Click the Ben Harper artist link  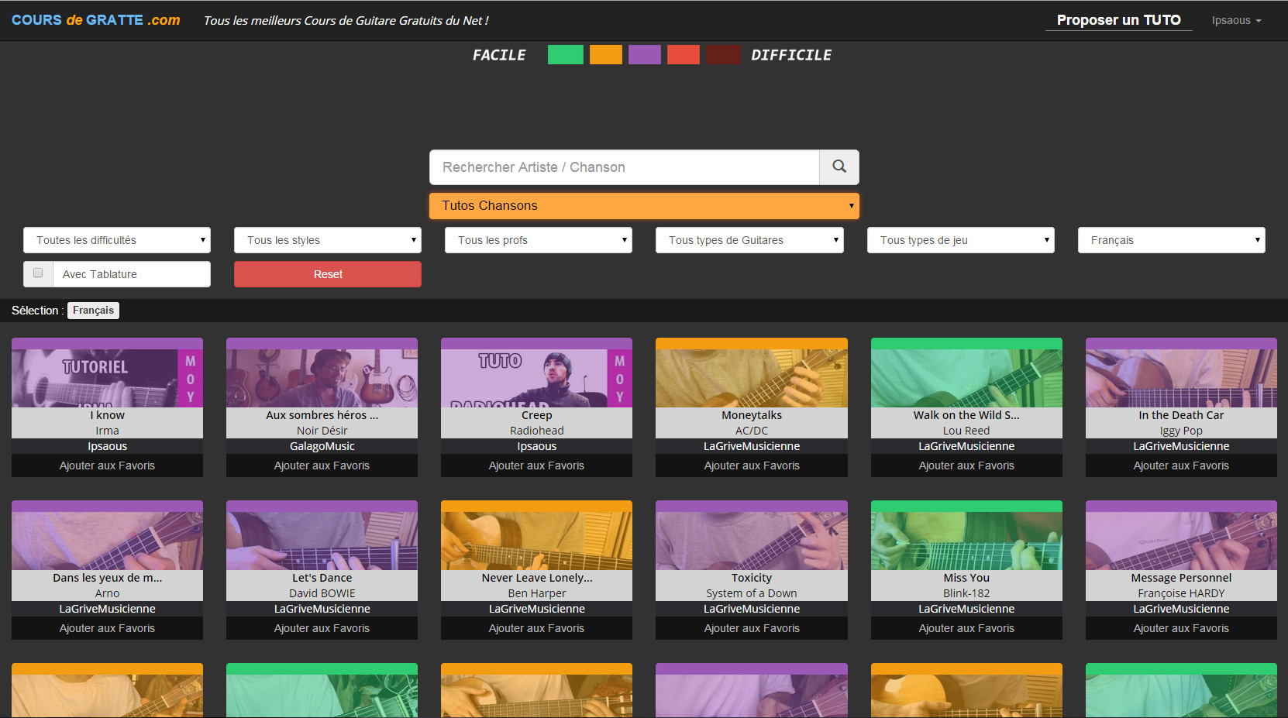coord(537,593)
